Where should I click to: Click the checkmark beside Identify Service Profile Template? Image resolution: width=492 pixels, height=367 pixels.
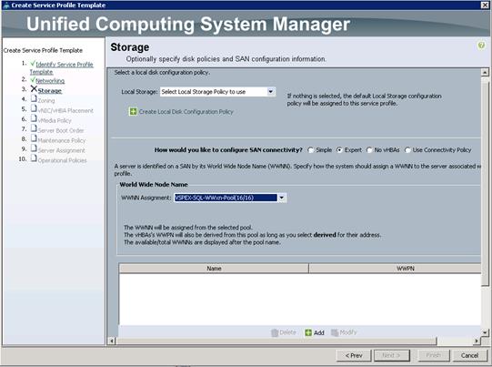33,63
